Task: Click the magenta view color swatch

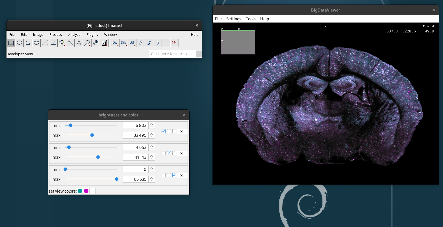Action: click(86, 191)
